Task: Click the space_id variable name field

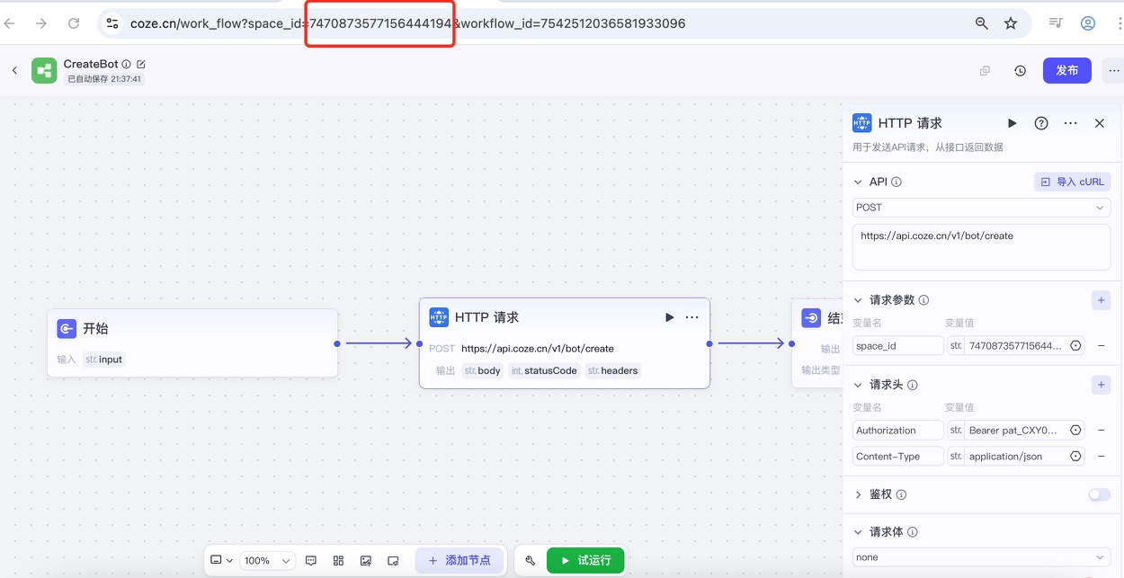Action: tap(897, 345)
